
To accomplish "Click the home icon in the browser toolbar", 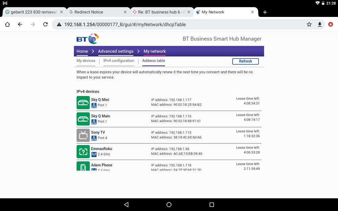I will [x=7, y=24].
